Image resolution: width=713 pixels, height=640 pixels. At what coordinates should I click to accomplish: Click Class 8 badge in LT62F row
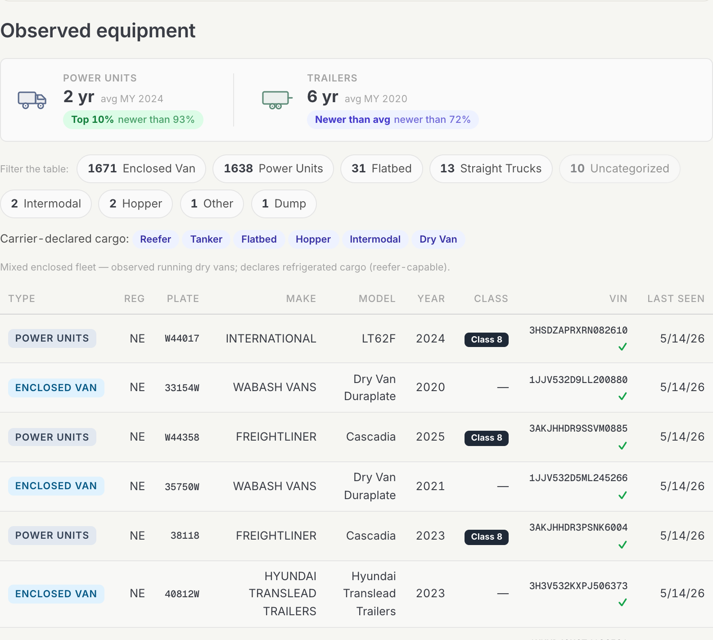[487, 340]
